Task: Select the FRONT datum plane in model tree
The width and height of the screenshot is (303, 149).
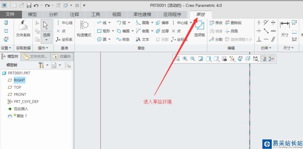Action: 20,94
